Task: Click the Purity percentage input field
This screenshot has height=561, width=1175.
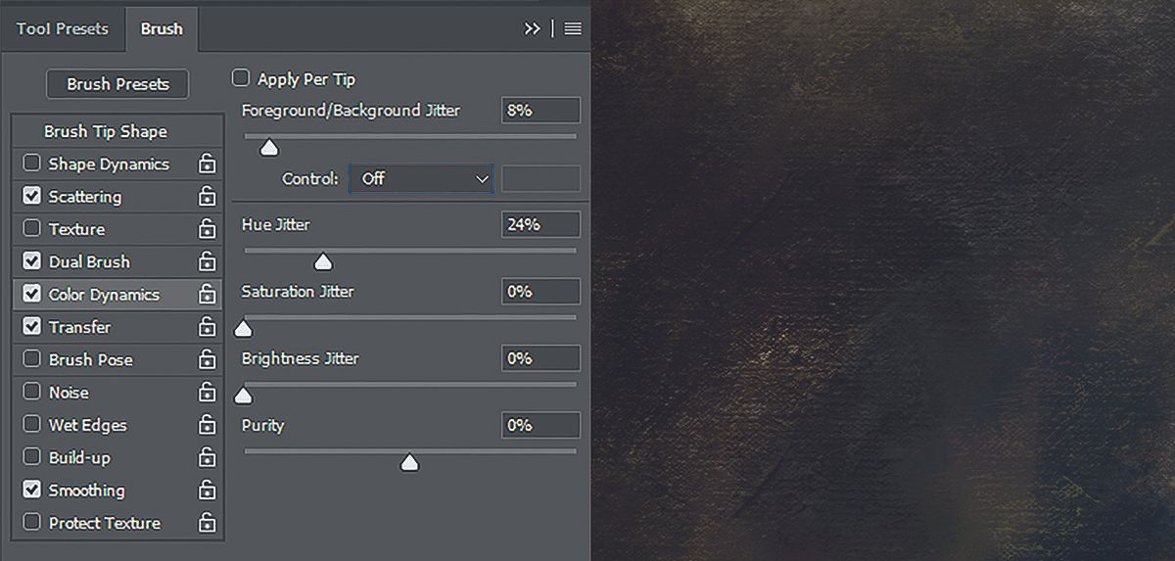Action: click(x=540, y=425)
